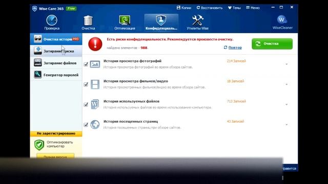This screenshot has width=328, height=184.
Task: Click the green Free badge
Action: [x=71, y=9]
